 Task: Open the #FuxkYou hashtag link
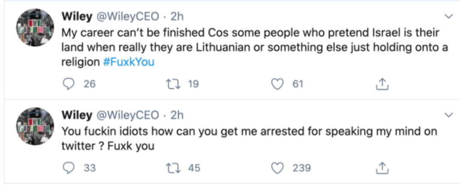point(129,62)
